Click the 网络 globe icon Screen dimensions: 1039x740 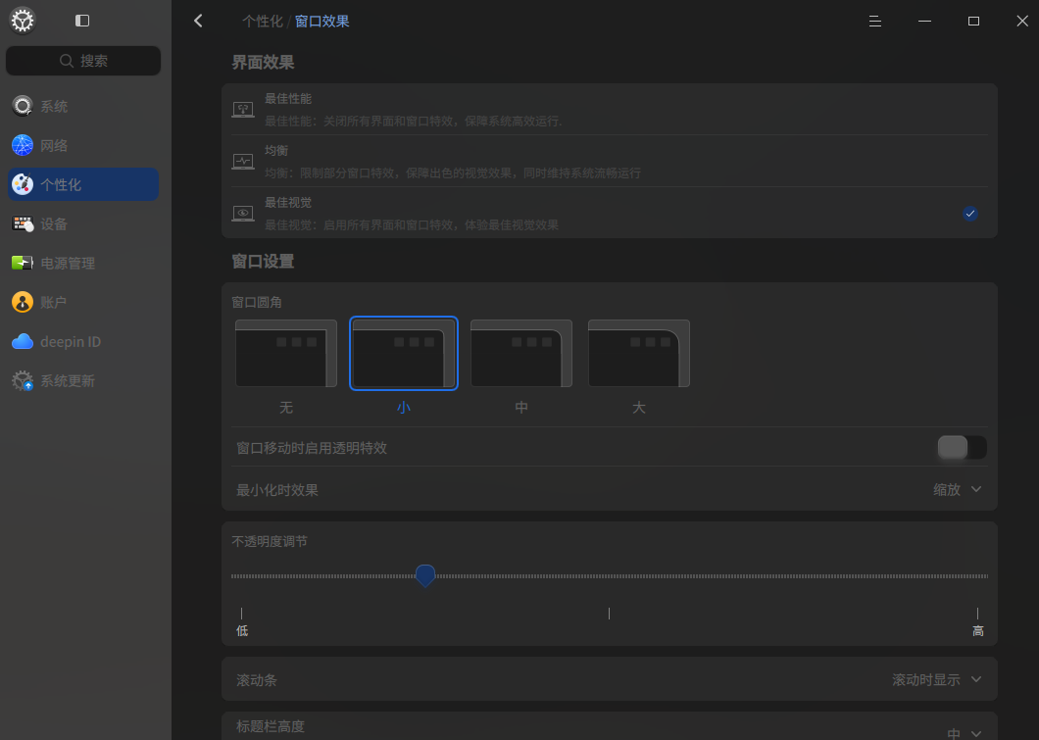pyautogui.click(x=23, y=145)
